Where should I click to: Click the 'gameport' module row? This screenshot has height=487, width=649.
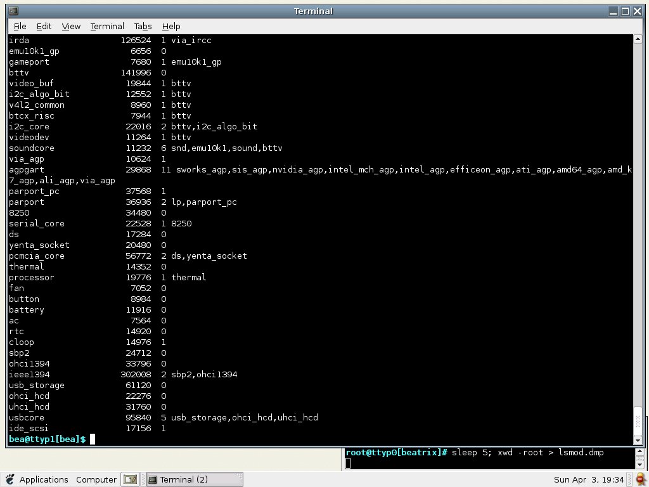(x=115, y=62)
